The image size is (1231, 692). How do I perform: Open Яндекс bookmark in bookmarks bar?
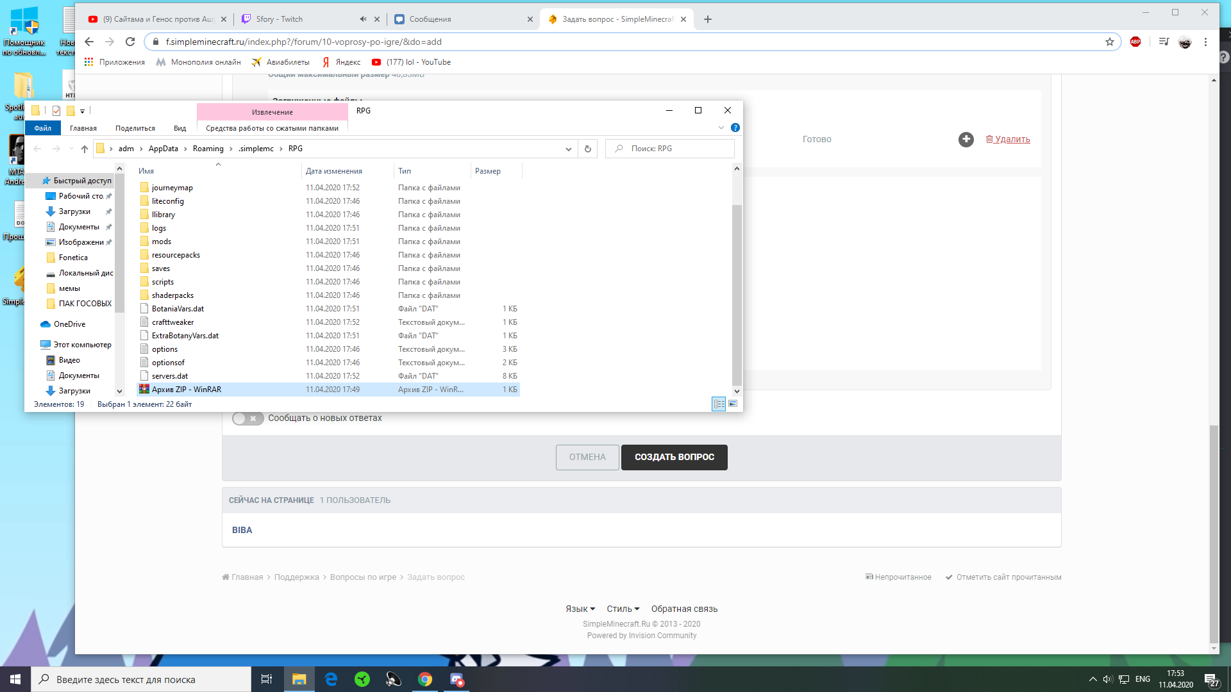pyautogui.click(x=341, y=62)
